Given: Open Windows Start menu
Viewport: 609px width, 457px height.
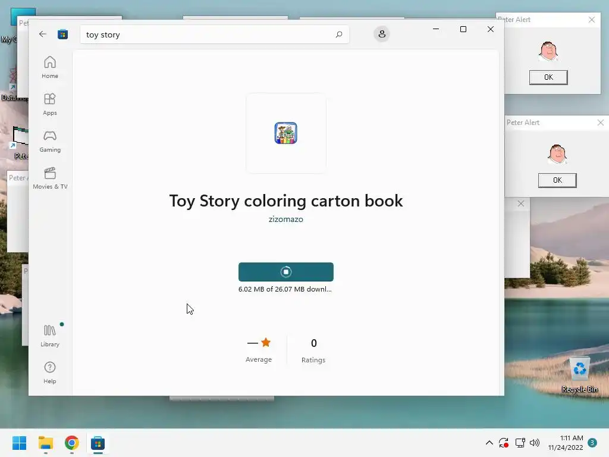Looking at the screenshot, I should tap(20, 443).
